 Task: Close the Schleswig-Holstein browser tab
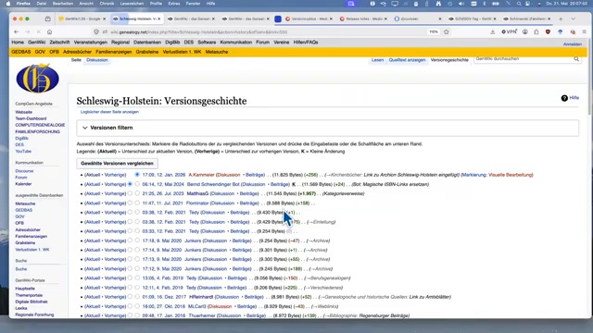[159, 18]
